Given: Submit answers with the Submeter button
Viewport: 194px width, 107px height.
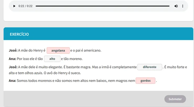Looking at the screenshot, I should [x=175, y=99].
